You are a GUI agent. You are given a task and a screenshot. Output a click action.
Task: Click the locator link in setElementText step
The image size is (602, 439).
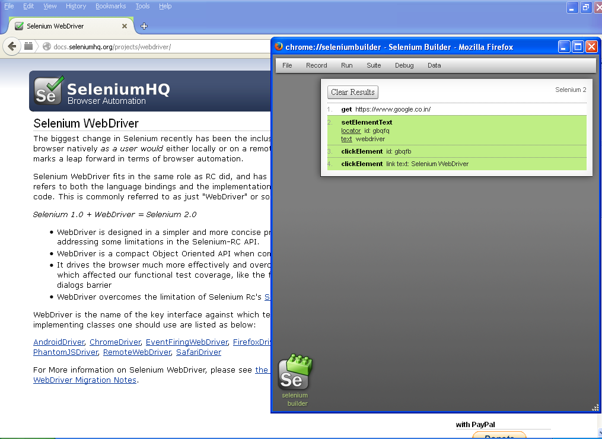pos(351,131)
